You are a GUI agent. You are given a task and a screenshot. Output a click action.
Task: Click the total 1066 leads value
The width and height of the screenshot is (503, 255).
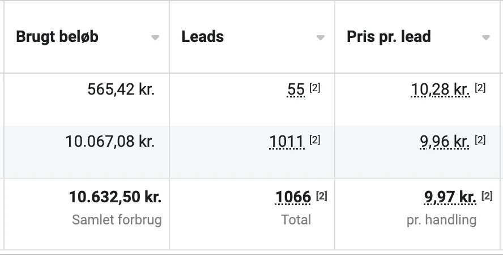(x=293, y=197)
